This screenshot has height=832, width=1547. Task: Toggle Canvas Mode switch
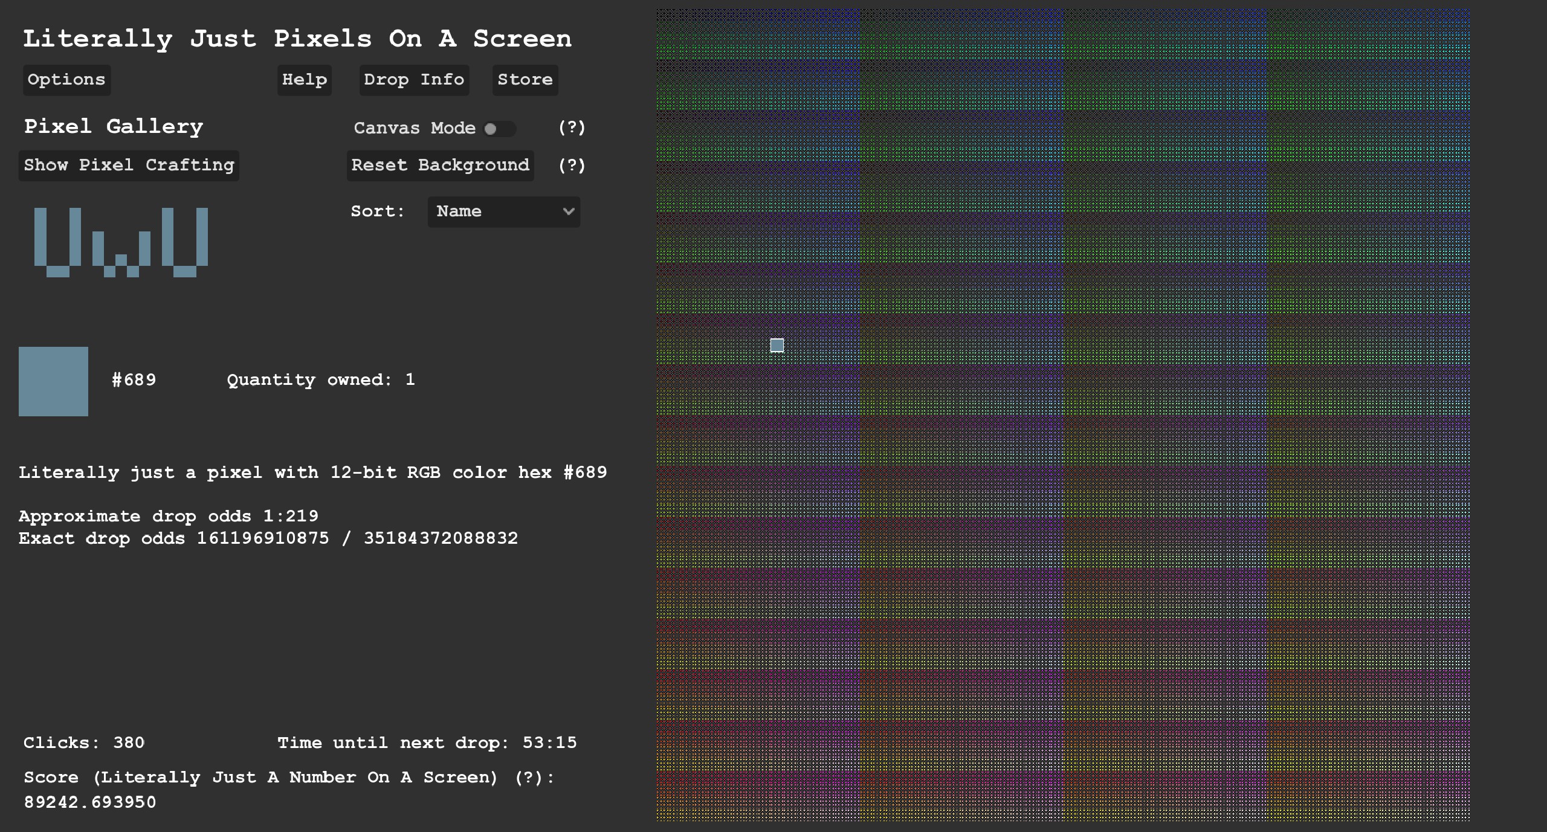(499, 129)
